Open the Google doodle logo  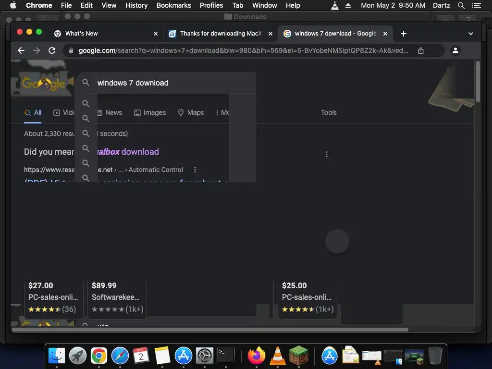43,83
